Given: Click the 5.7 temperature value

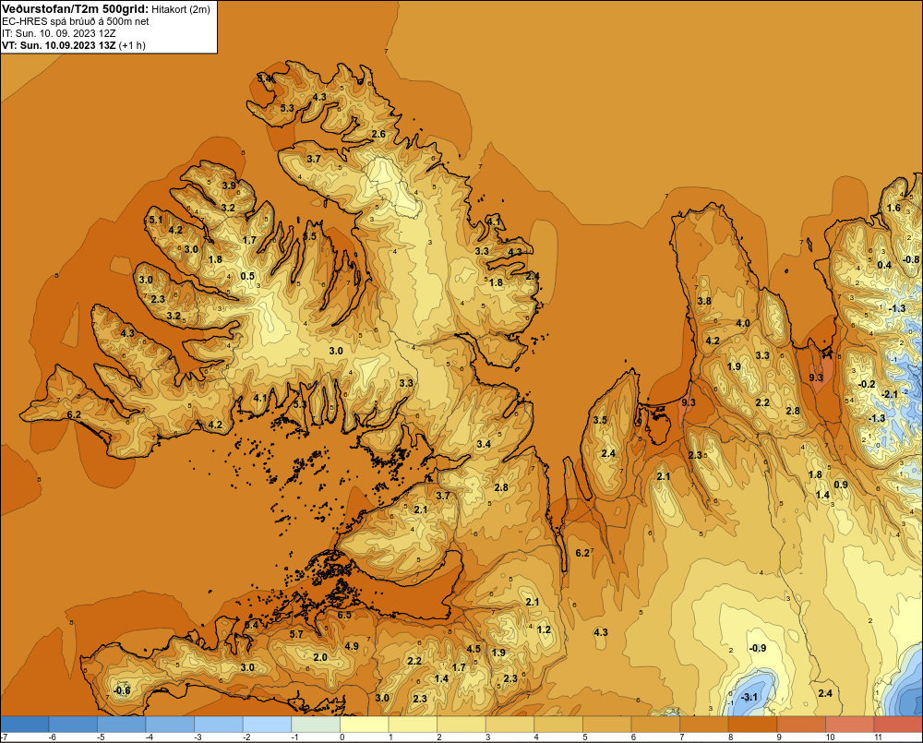Looking at the screenshot, I should [296, 634].
